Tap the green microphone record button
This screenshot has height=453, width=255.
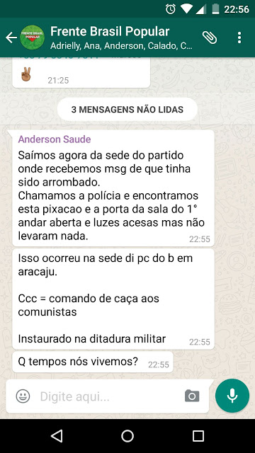[x=232, y=396]
